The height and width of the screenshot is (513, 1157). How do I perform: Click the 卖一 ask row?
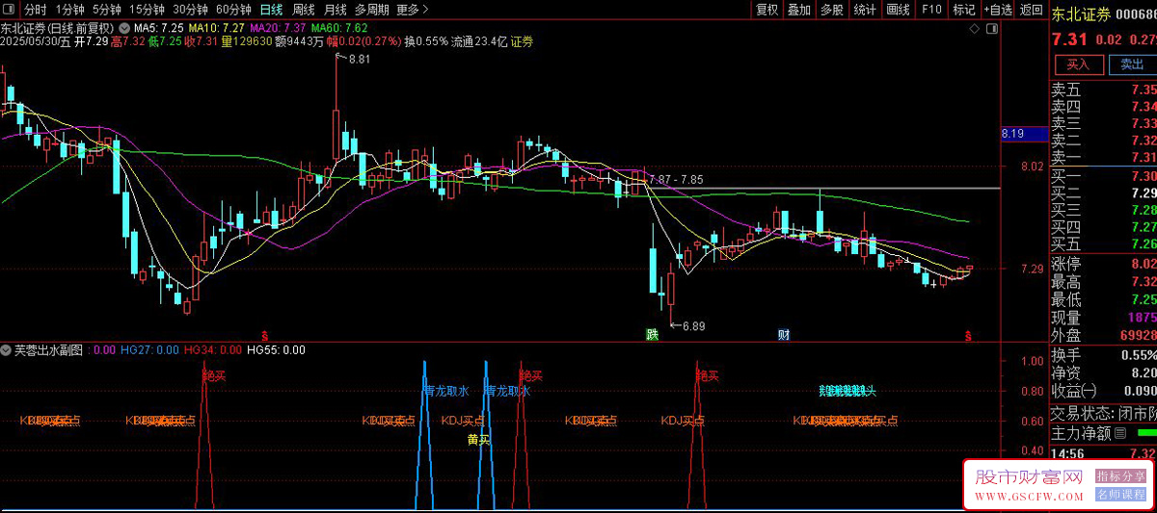[1103, 157]
